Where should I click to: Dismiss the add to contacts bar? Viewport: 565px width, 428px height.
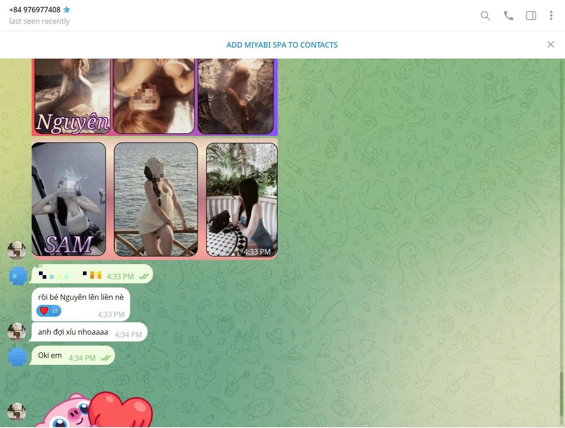tap(551, 44)
